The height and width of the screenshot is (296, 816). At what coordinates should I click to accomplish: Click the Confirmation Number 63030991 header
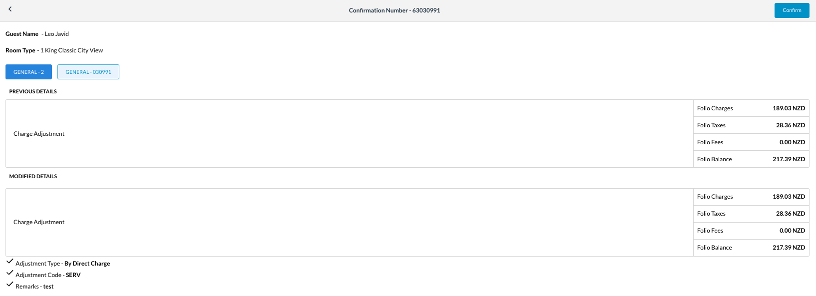tap(394, 10)
